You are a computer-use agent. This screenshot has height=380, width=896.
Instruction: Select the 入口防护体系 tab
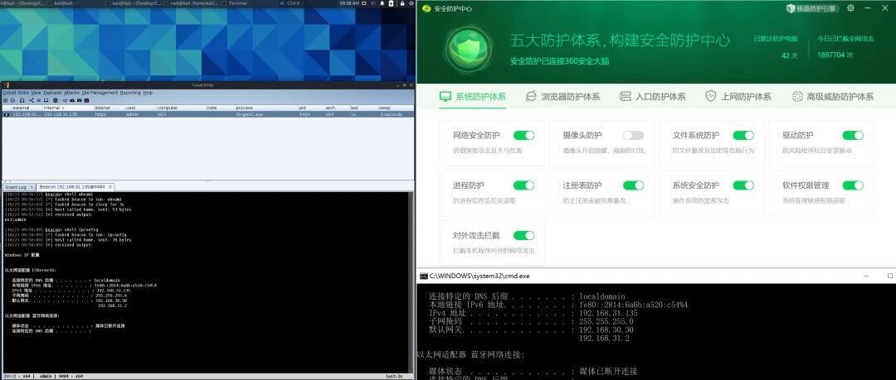tap(653, 96)
